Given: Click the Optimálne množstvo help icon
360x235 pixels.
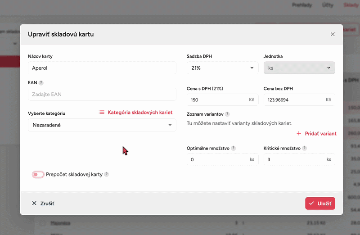Looking at the screenshot, I should (234, 148).
